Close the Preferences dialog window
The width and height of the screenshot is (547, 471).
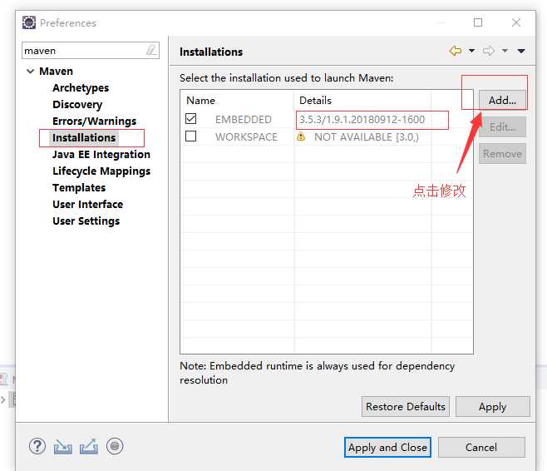coord(516,22)
